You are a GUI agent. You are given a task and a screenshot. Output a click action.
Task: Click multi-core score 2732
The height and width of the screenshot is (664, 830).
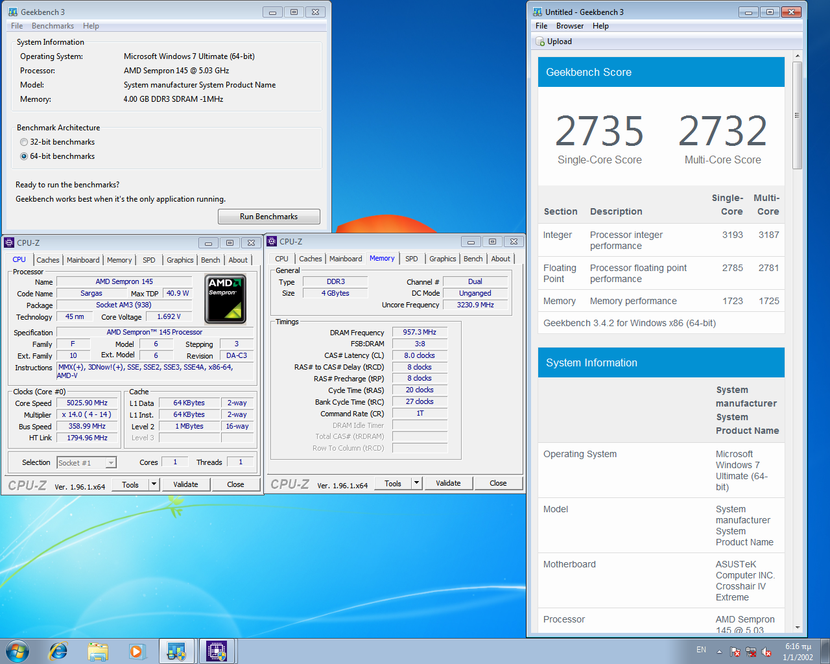pos(722,130)
